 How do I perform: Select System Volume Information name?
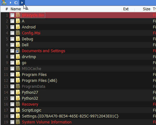pyautogui.click(x=47, y=122)
